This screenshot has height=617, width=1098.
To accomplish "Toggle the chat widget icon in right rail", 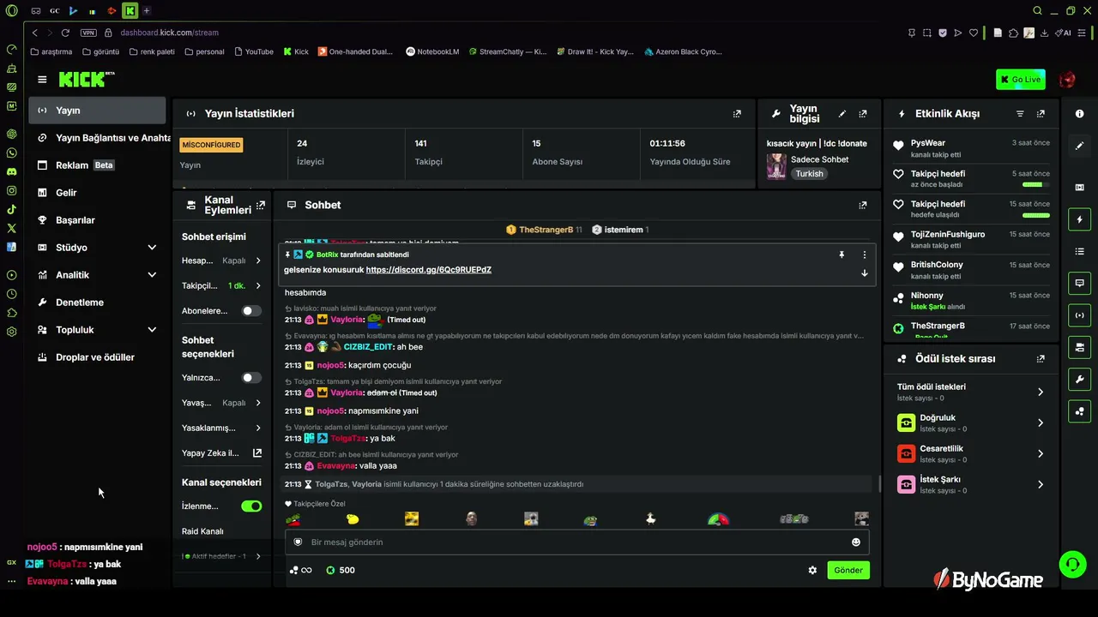I will point(1079,283).
